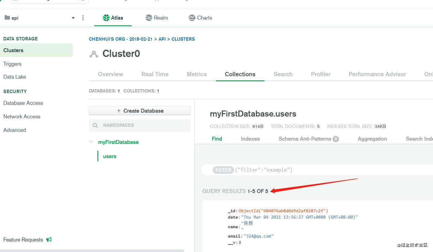This screenshot has width=433, height=252.
Task: Open project options three-dot menu
Action: 83,18
